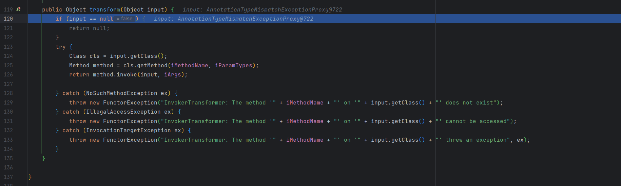Click the gutter icon beside line 119
This screenshot has height=186, width=621.
[18, 9]
